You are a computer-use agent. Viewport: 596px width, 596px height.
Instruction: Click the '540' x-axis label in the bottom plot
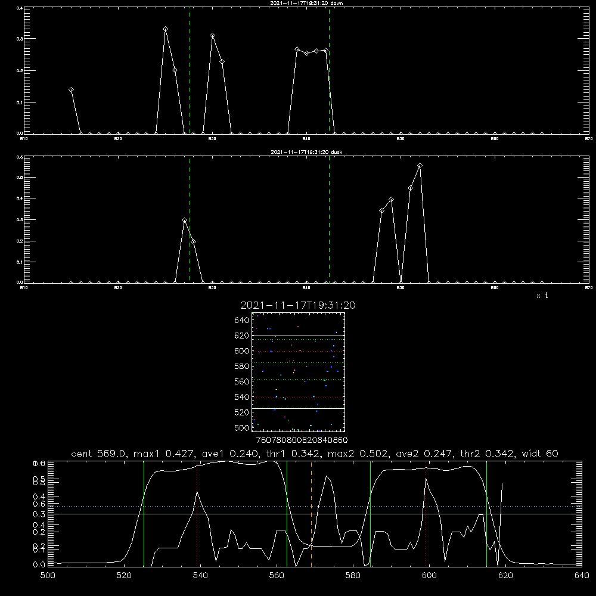pyautogui.click(x=200, y=576)
